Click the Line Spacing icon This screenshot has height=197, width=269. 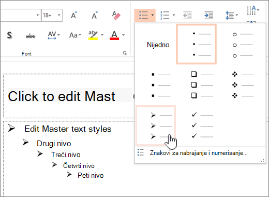(230, 15)
